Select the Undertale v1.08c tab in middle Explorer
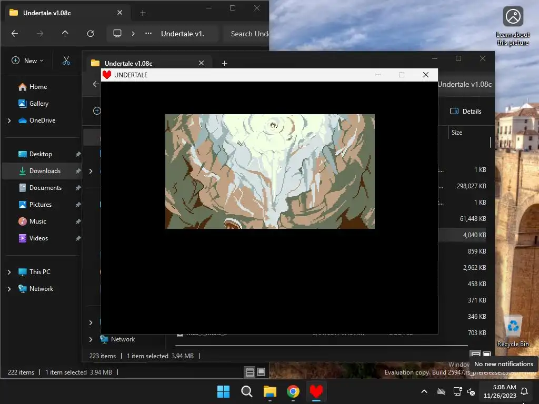The width and height of the screenshot is (539, 404). click(x=148, y=63)
